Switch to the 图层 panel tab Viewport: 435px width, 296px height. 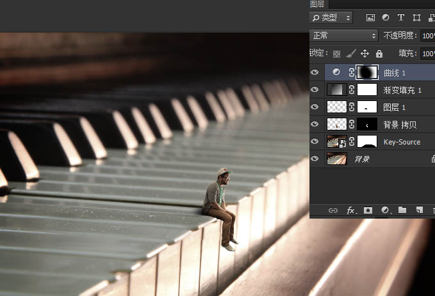pos(317,4)
